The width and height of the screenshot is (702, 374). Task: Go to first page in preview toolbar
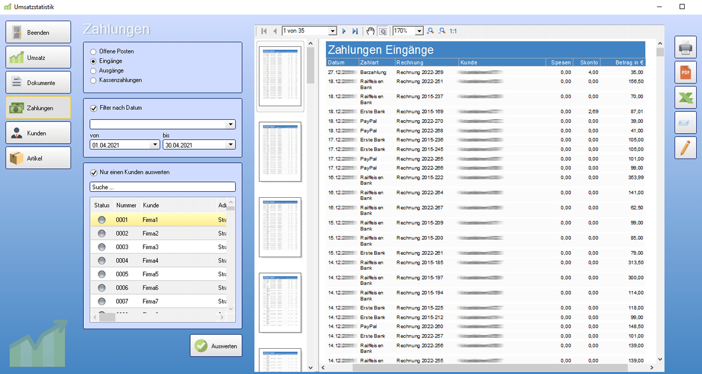click(264, 31)
